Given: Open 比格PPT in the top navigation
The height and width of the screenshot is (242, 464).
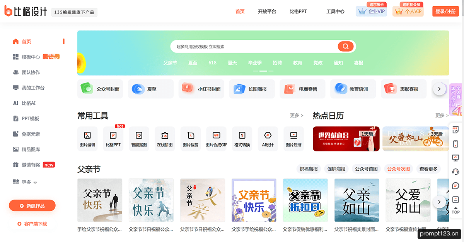Looking at the screenshot, I should click(298, 12).
